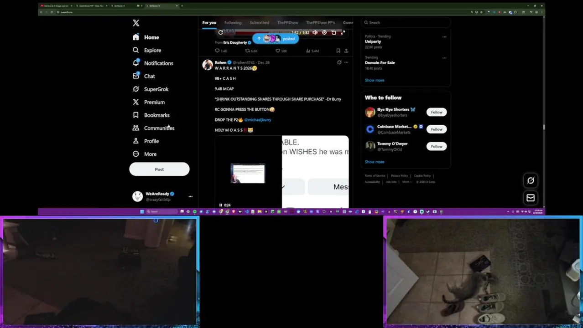Open WeAreReady account menu dots
Screen dimensions: 583x328
[191, 196]
